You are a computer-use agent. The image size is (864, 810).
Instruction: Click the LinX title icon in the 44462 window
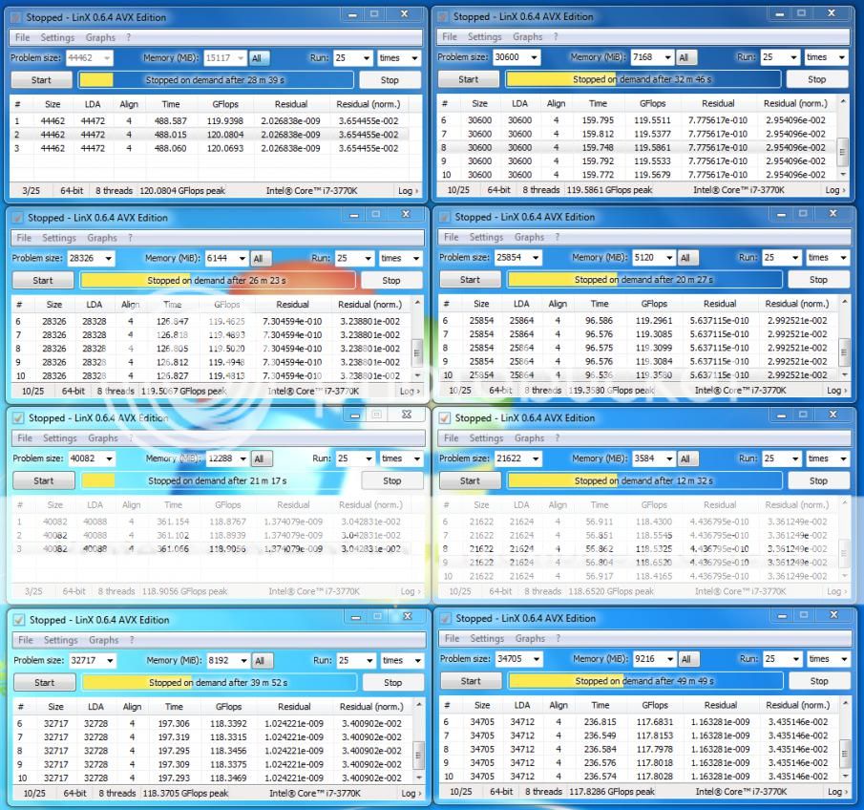pos(16,17)
